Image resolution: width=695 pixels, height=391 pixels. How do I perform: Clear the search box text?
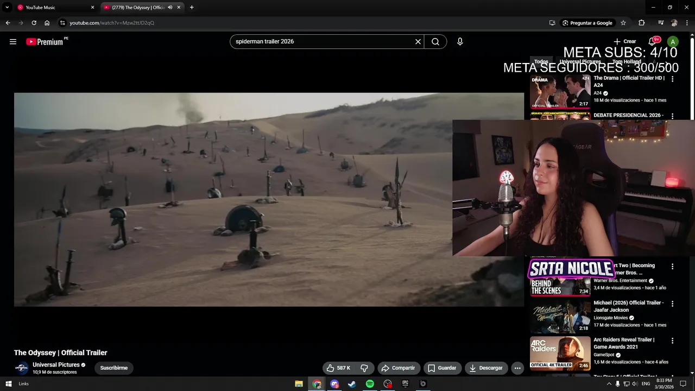[x=418, y=42]
